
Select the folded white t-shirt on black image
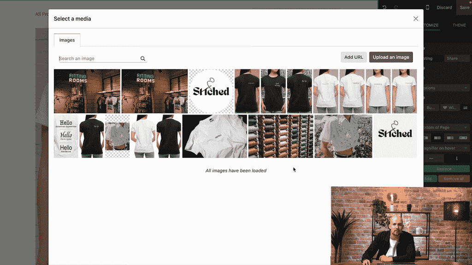214,136
